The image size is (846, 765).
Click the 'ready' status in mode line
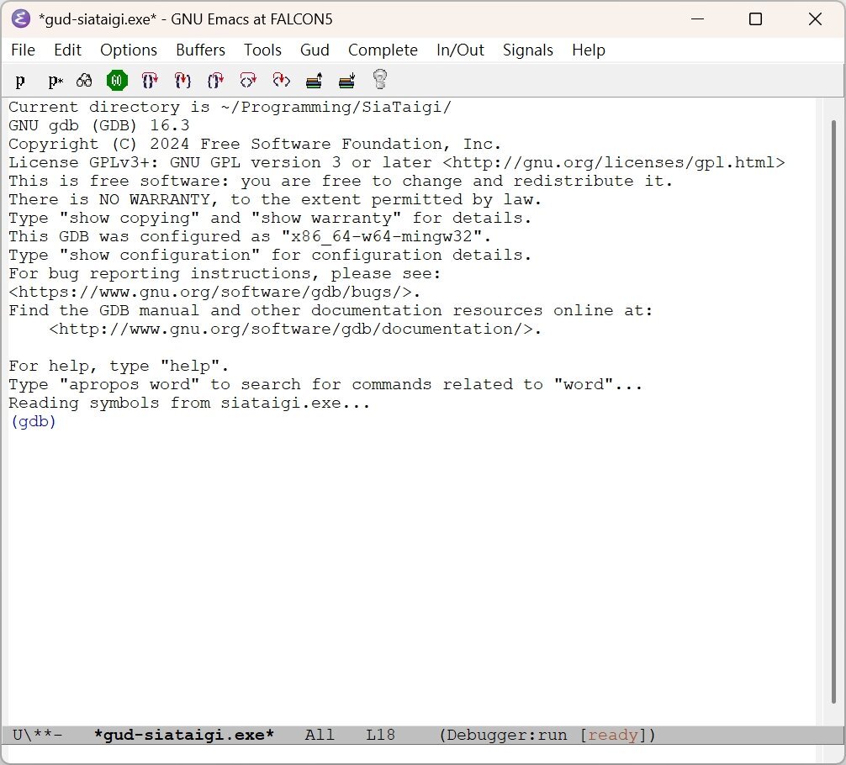click(613, 736)
